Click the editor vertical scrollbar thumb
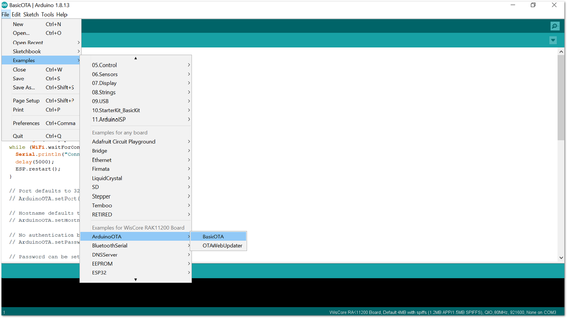This screenshot has height=318, width=567. click(561, 97)
